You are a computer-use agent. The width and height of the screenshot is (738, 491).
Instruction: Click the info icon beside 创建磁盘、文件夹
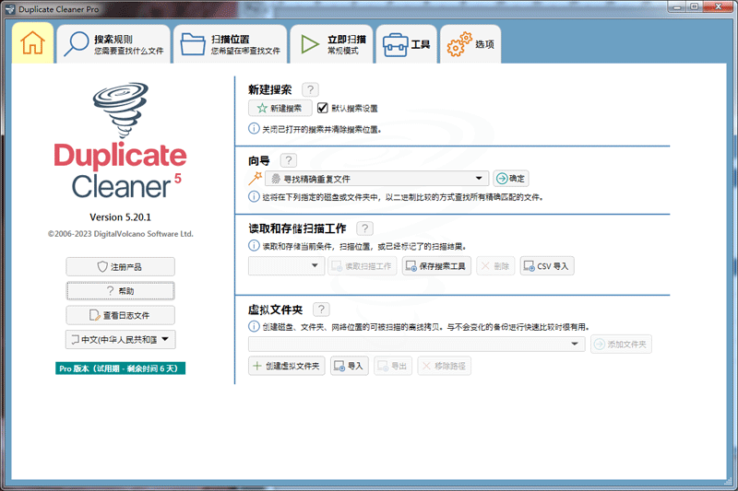click(x=254, y=326)
